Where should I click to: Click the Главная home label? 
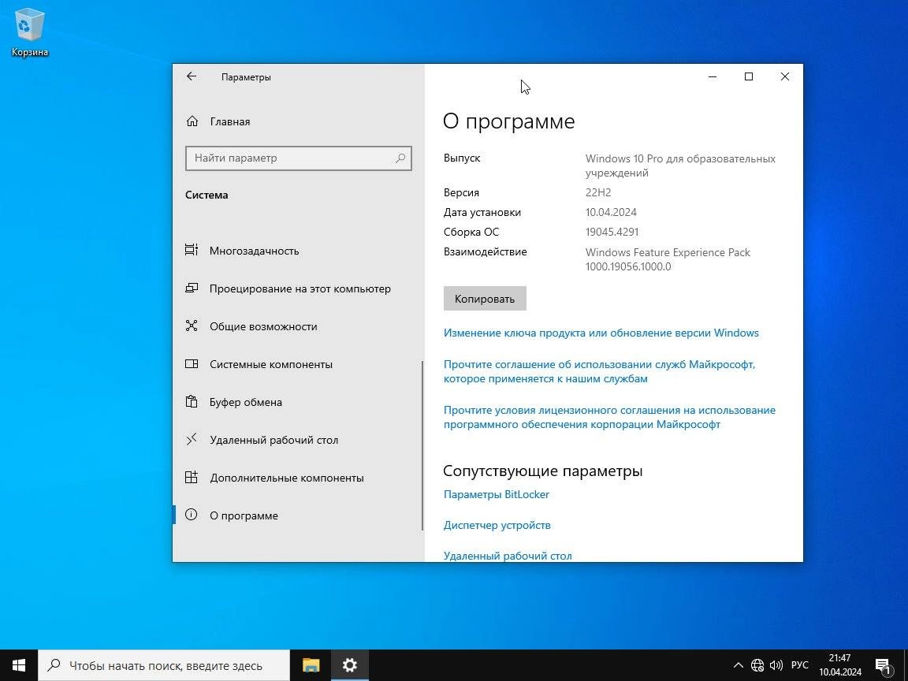tap(230, 121)
